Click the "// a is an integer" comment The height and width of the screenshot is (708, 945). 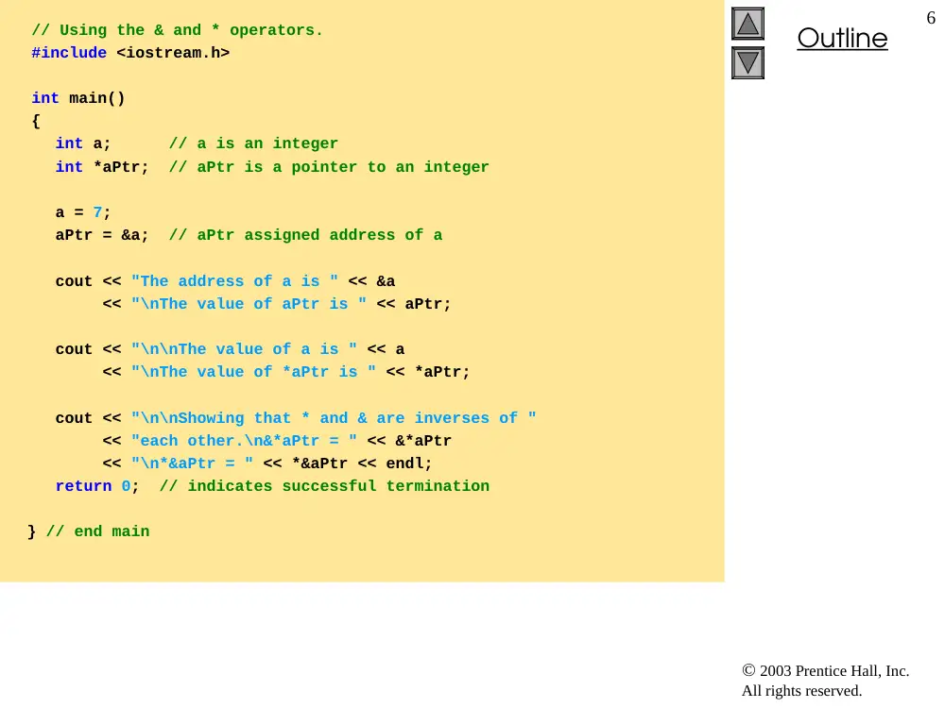[253, 143]
